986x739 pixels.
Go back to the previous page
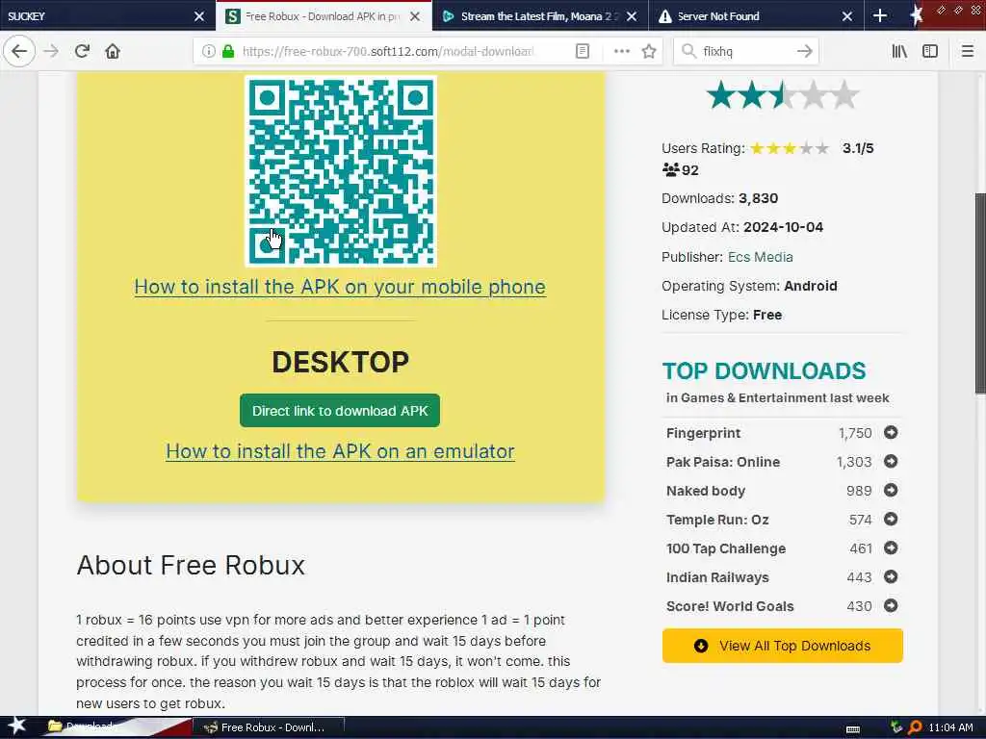(19, 51)
